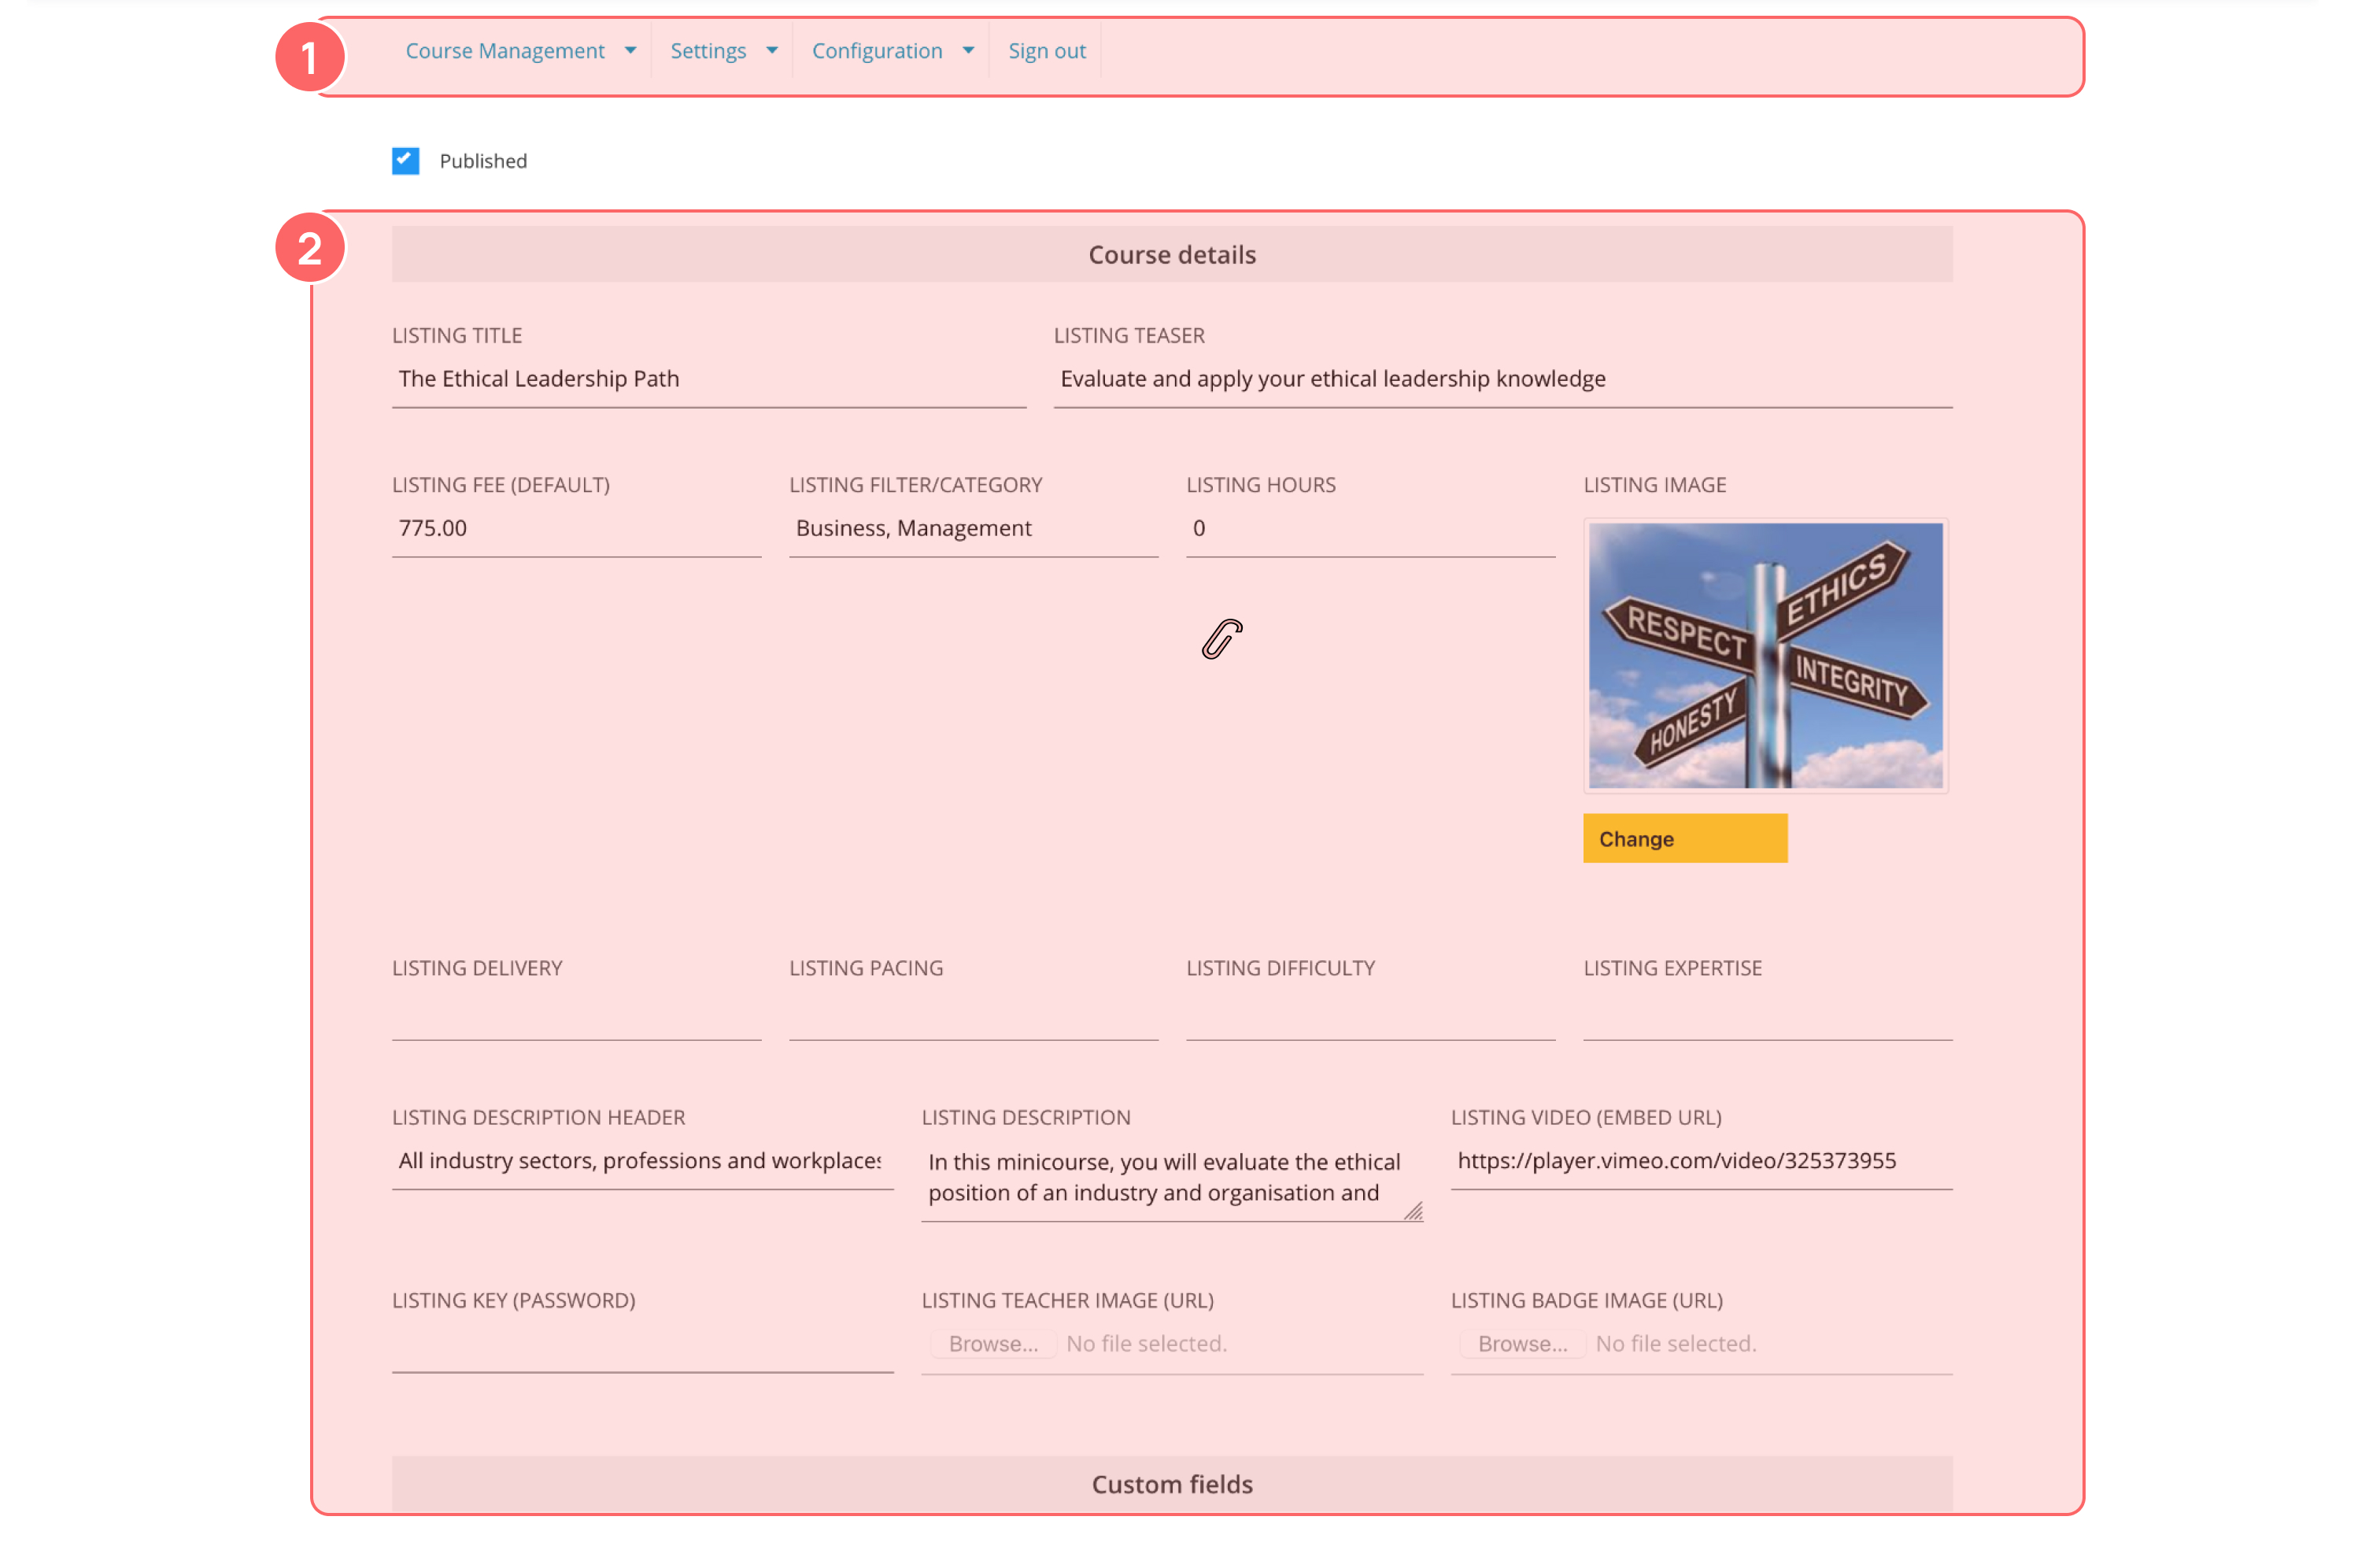Image resolution: width=2380 pixels, height=1546 pixels.
Task: Click the Published label text
Action: point(483,161)
